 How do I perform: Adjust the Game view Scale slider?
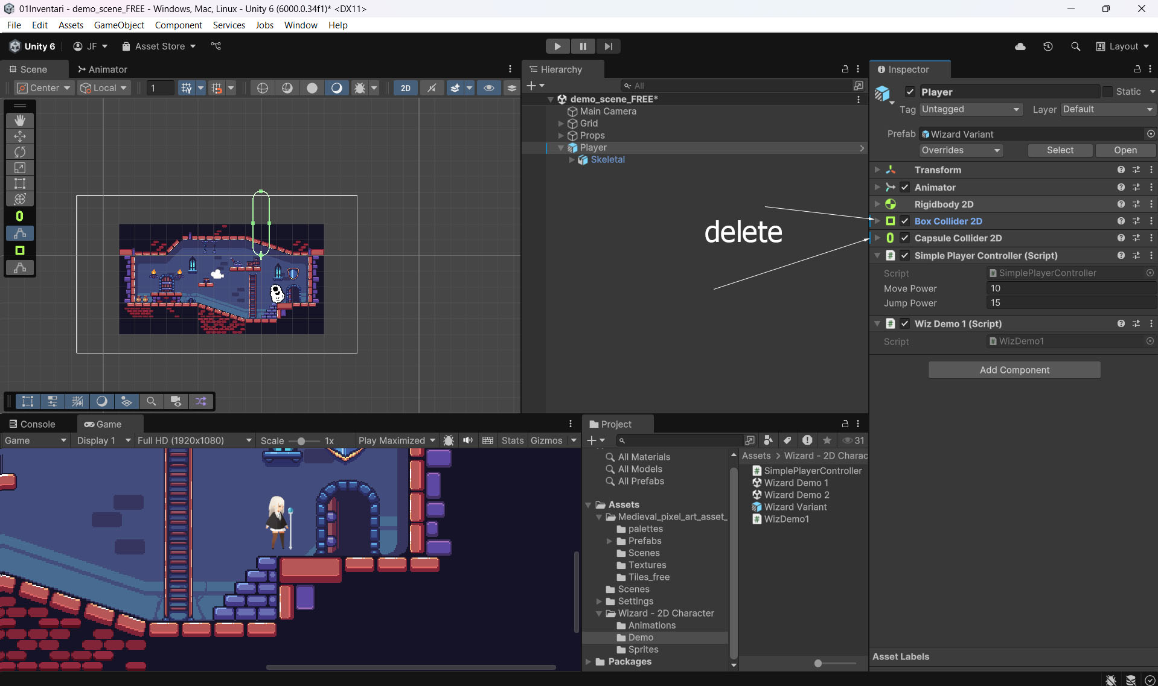point(301,441)
